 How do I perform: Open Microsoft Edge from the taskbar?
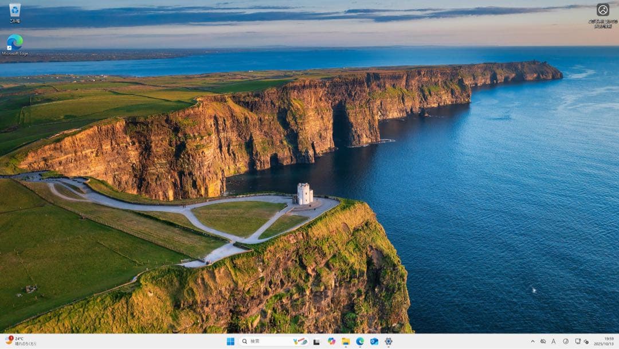(x=360, y=342)
